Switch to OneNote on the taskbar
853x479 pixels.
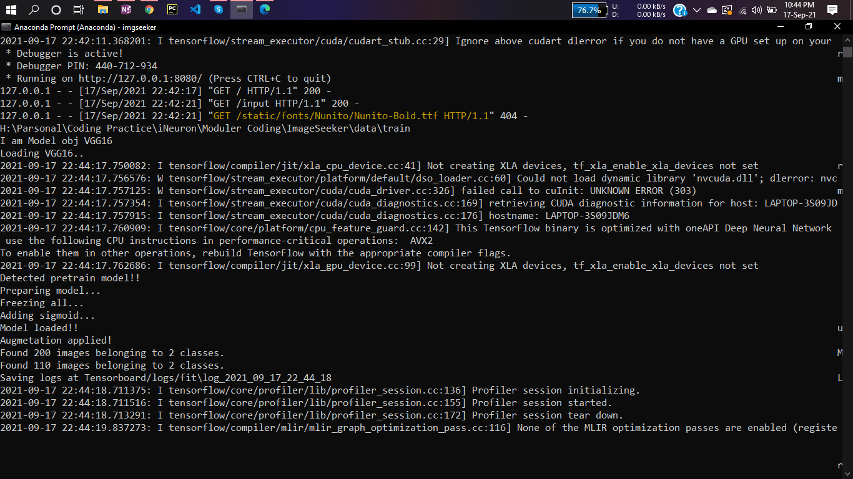tap(126, 10)
